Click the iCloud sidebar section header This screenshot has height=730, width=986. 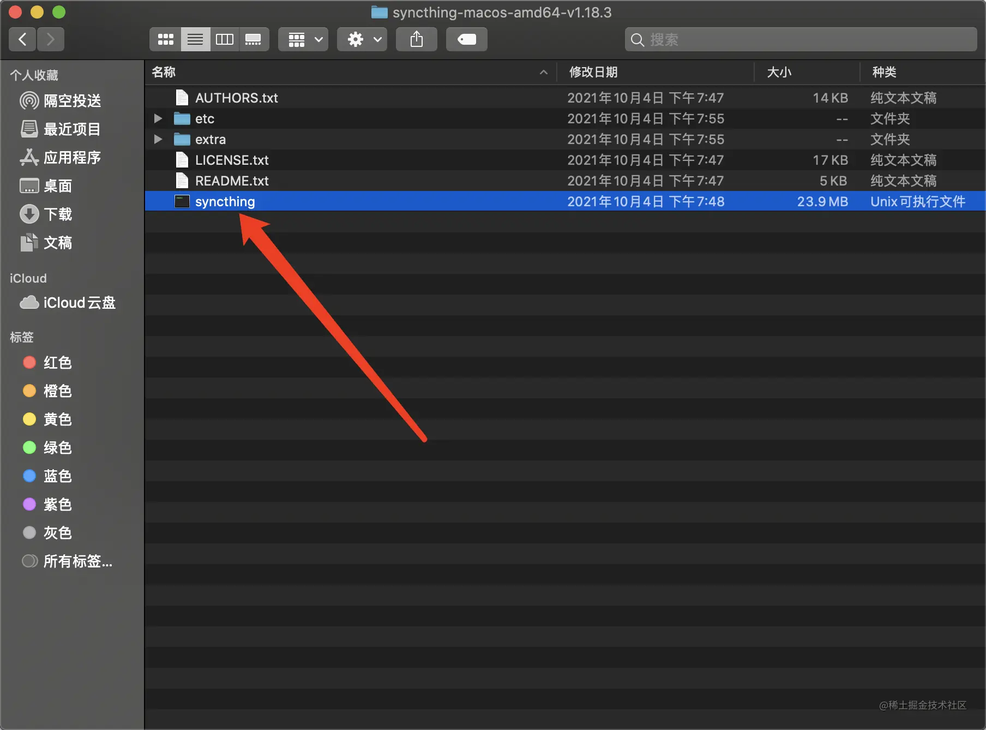point(28,278)
